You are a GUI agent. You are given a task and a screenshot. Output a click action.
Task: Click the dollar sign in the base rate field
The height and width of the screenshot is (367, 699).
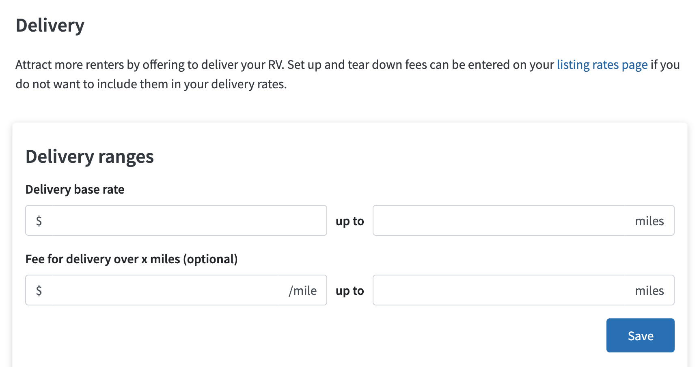(39, 220)
